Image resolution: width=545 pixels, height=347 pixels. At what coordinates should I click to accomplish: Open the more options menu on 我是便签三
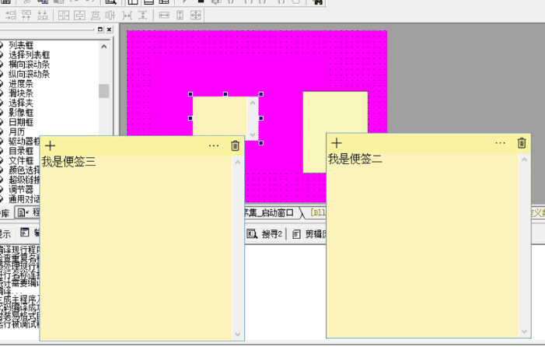coord(215,145)
